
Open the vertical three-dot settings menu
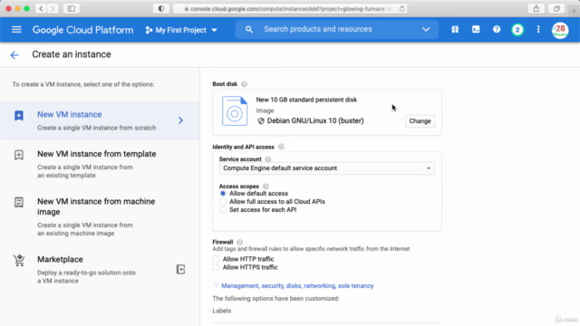pyautogui.click(x=538, y=30)
